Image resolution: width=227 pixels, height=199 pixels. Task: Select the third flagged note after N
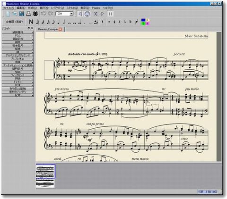click(x=48, y=22)
